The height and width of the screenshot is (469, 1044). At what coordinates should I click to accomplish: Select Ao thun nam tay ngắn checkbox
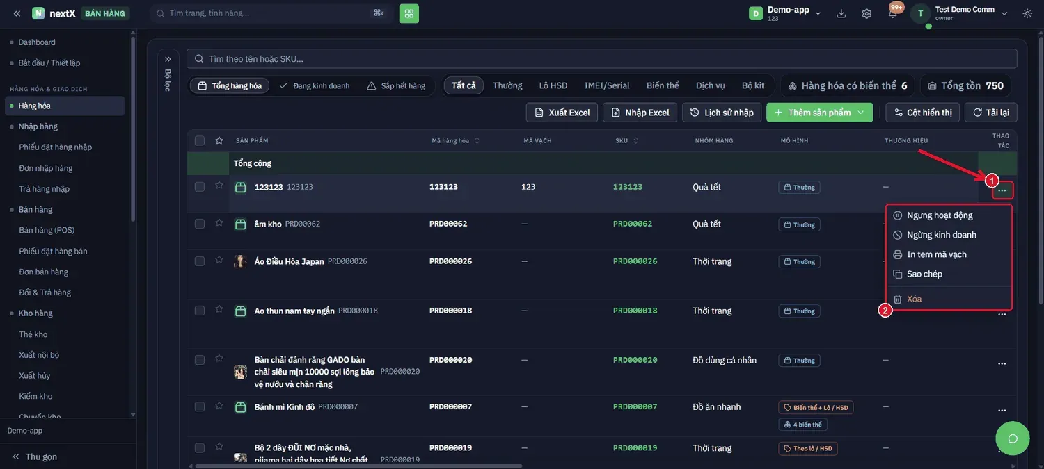(x=200, y=311)
